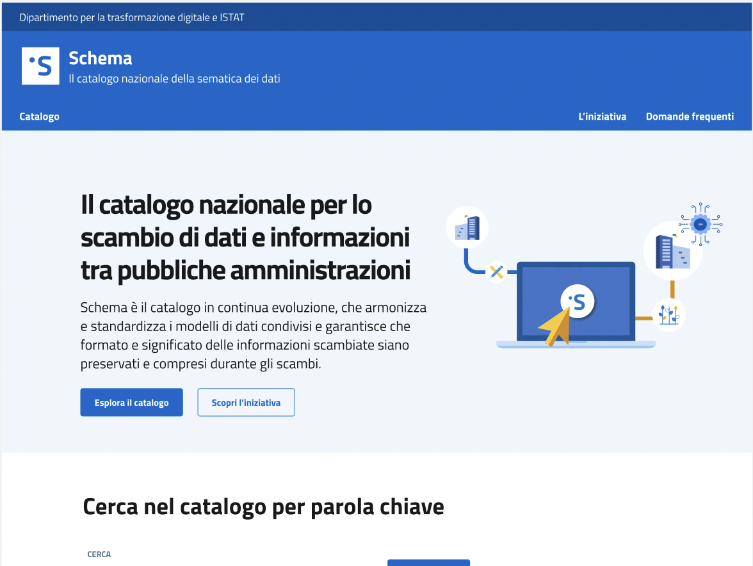
Task: Click the API gear icon with circuit connections
Action: click(700, 224)
